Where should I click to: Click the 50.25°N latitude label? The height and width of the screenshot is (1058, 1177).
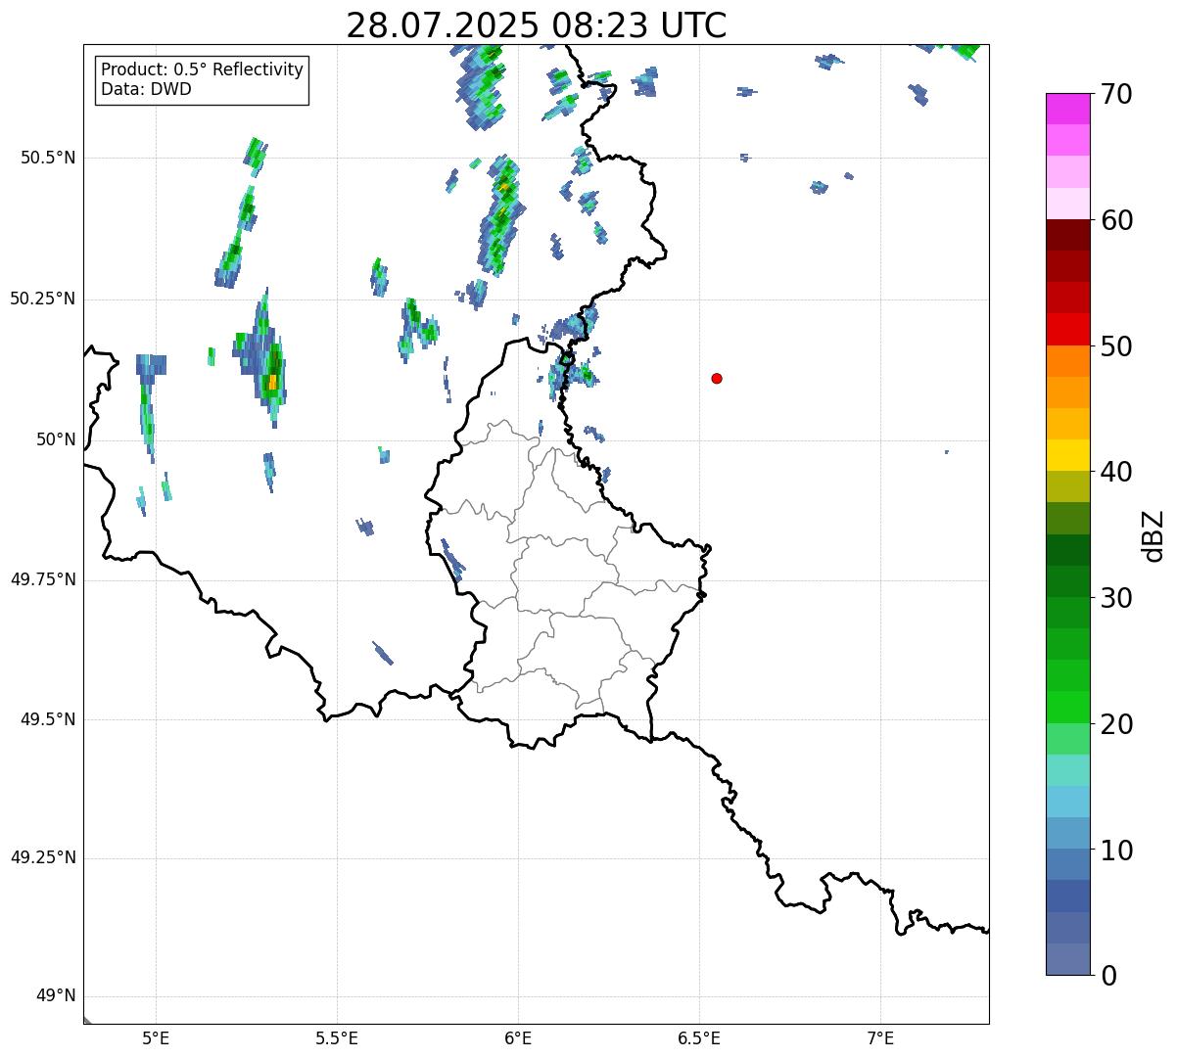[x=43, y=299]
